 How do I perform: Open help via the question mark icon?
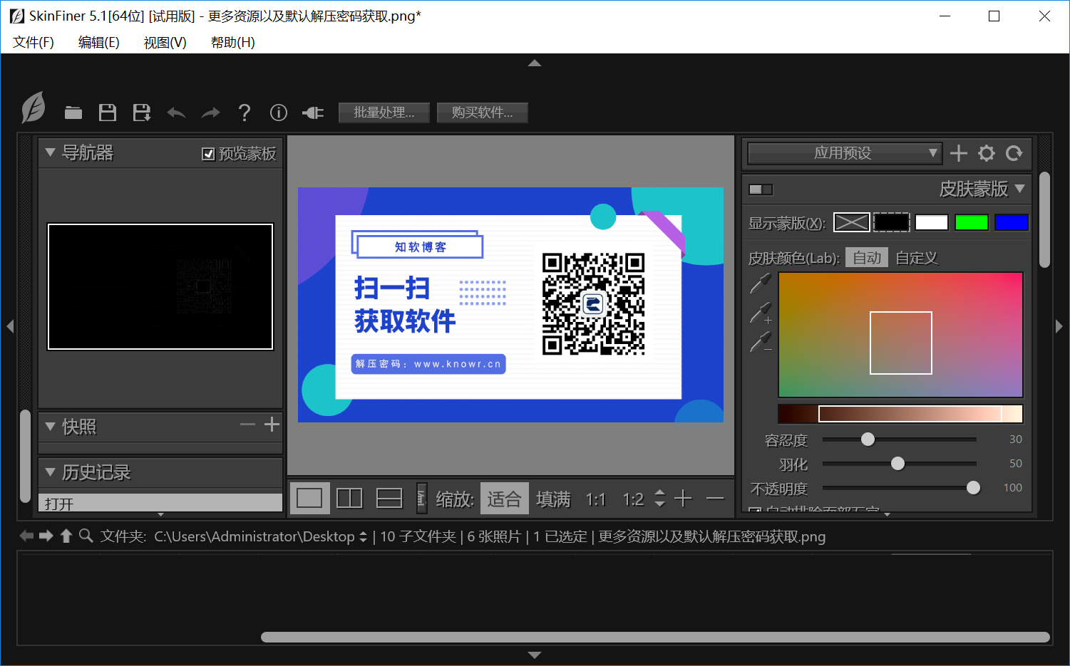click(245, 113)
